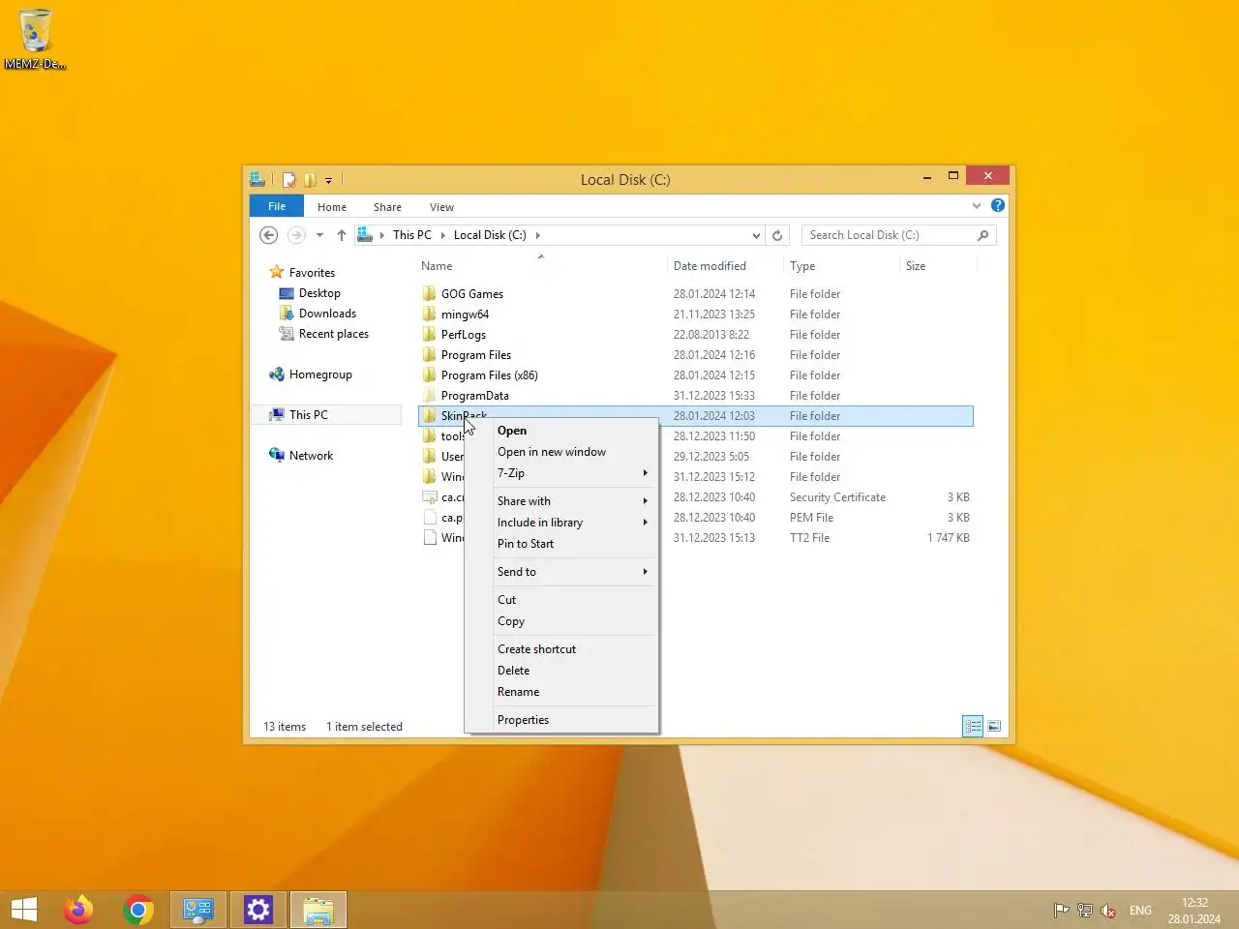Select This PC in the navigation pane
This screenshot has height=929, width=1239.
tap(308, 415)
